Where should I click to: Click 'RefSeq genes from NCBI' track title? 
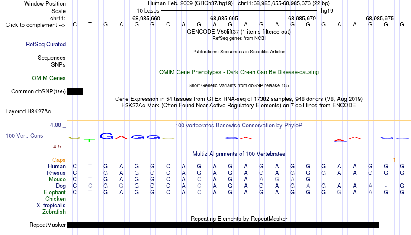pyautogui.click(x=239, y=38)
